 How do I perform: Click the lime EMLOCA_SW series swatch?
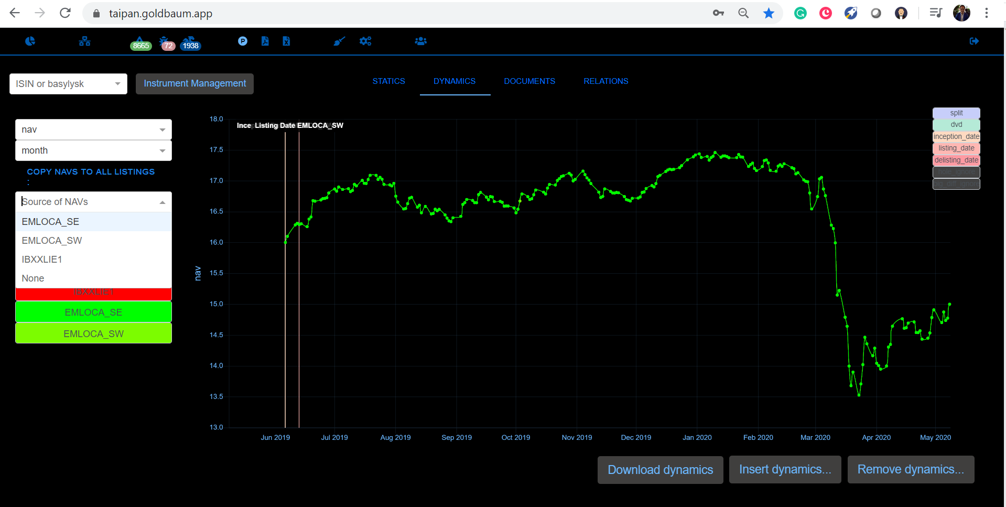93,333
